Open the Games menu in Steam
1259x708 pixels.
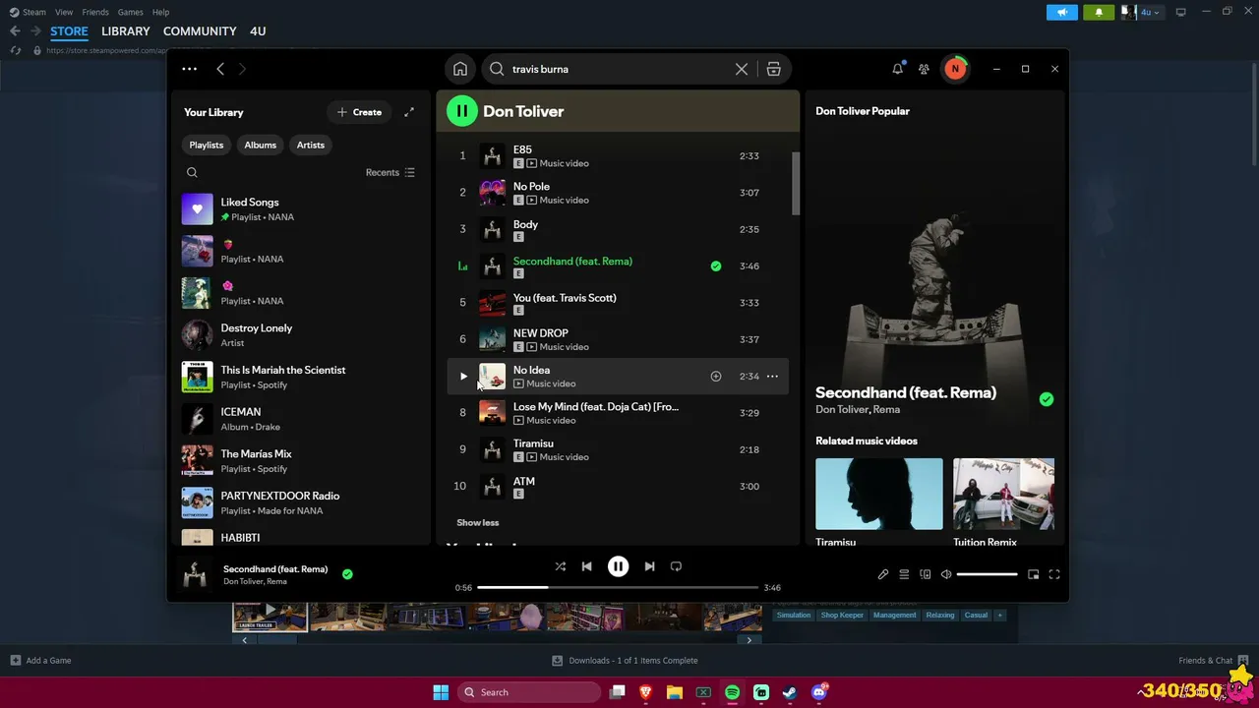(x=130, y=12)
